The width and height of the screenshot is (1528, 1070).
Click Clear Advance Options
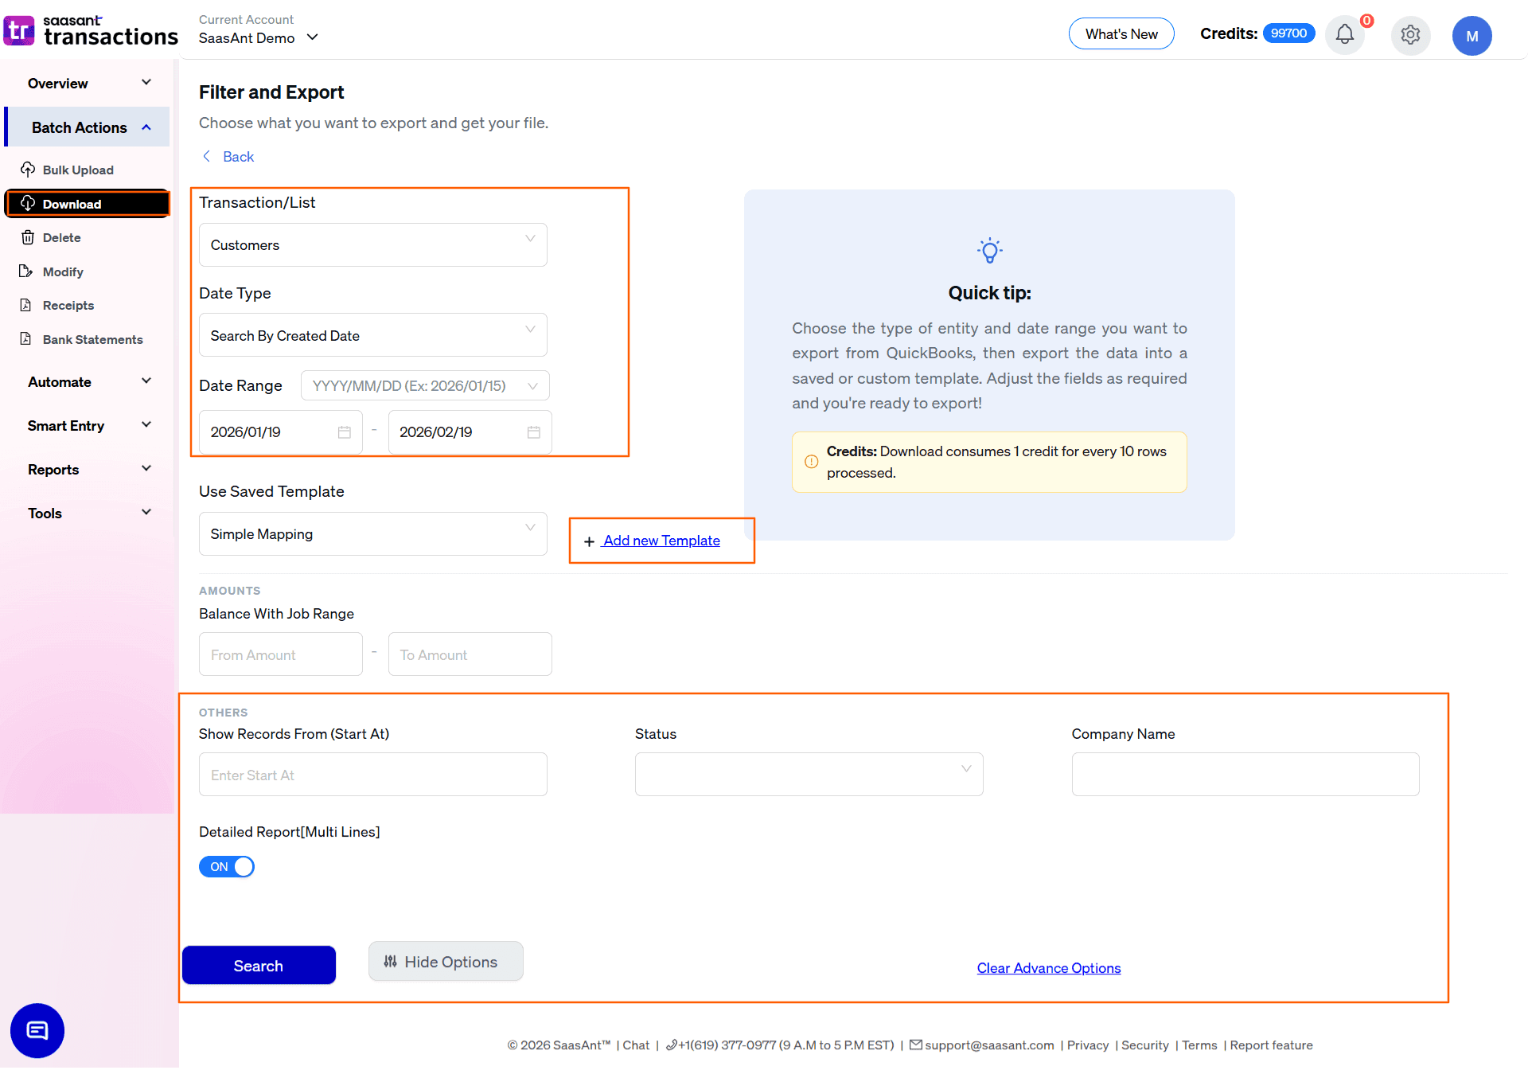tap(1048, 968)
